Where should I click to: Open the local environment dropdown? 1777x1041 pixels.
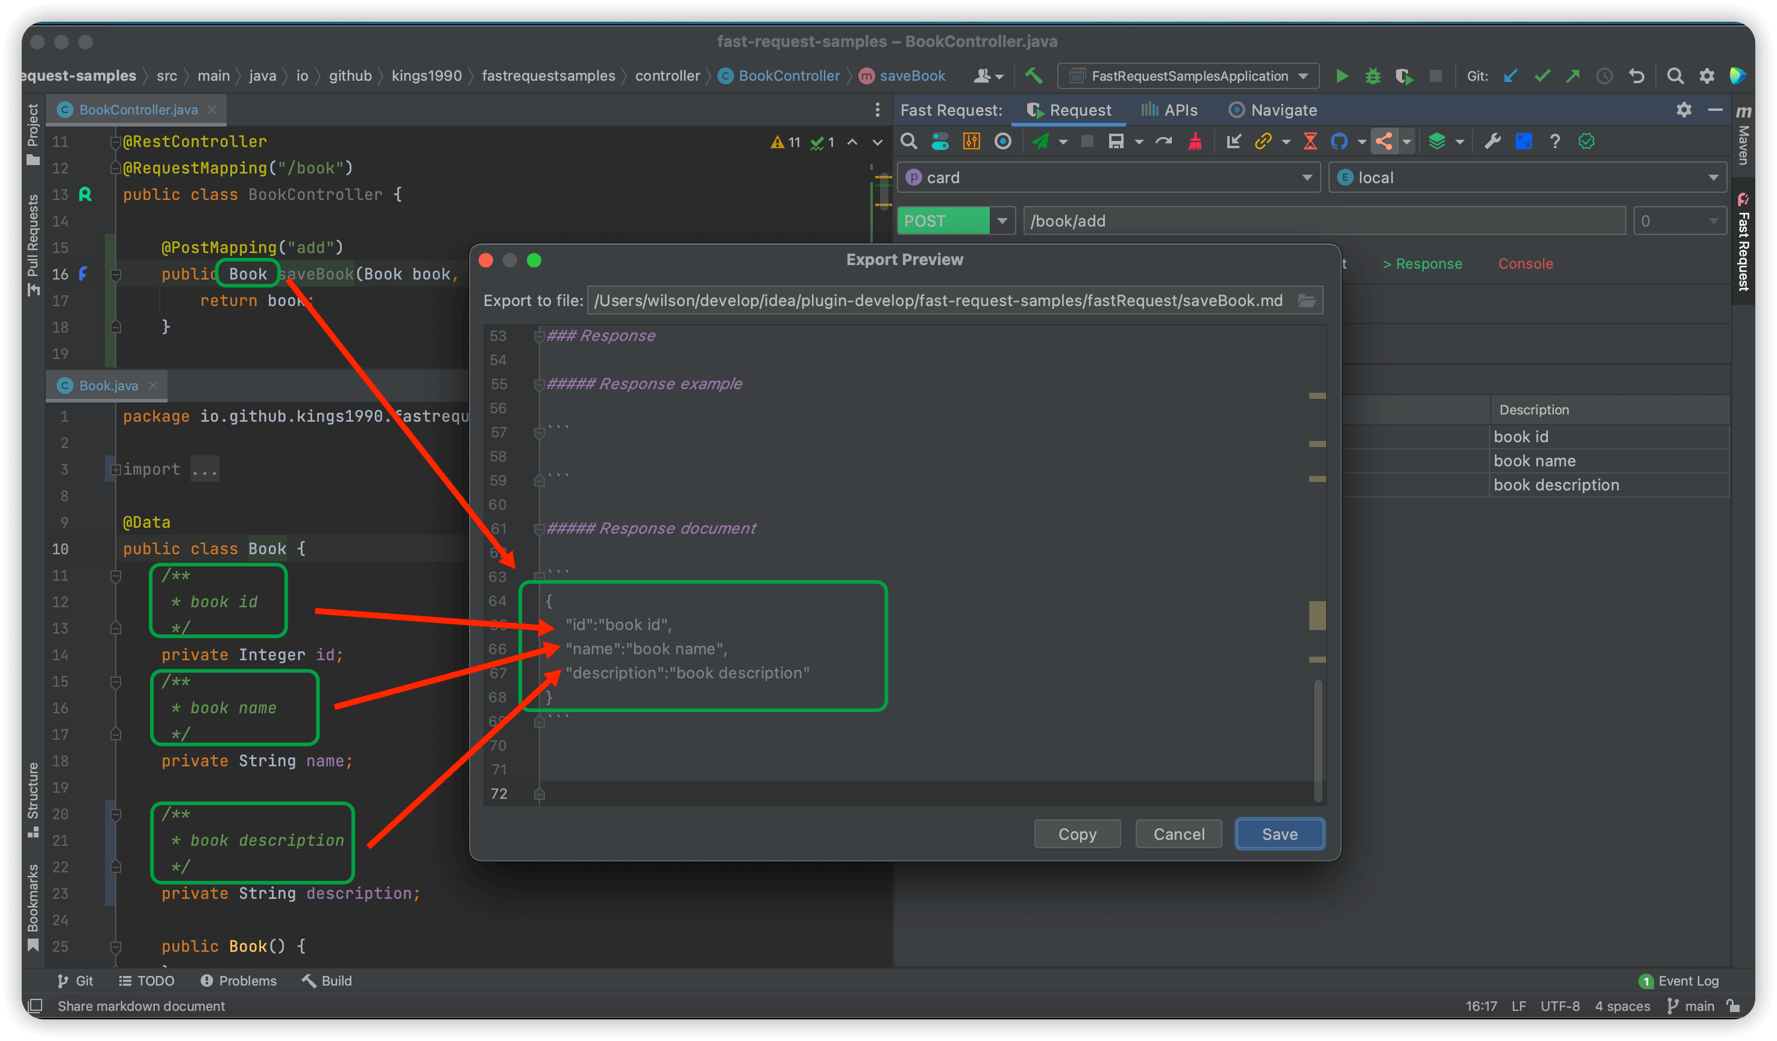(1713, 178)
